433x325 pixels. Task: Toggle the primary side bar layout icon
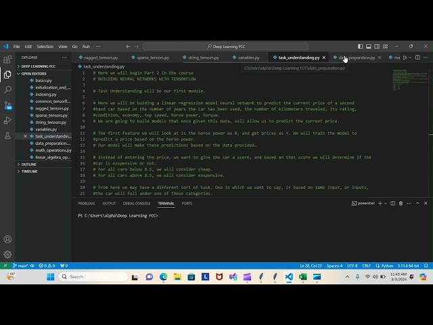(361, 47)
